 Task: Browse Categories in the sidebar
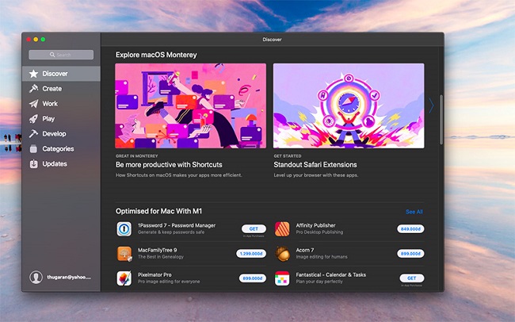[x=57, y=149]
